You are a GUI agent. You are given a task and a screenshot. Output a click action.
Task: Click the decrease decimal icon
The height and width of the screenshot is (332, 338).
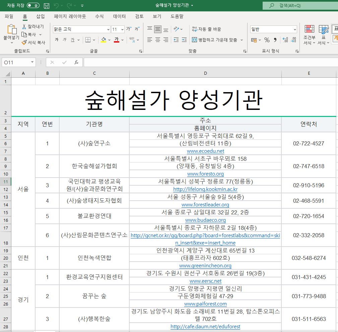point(293,40)
